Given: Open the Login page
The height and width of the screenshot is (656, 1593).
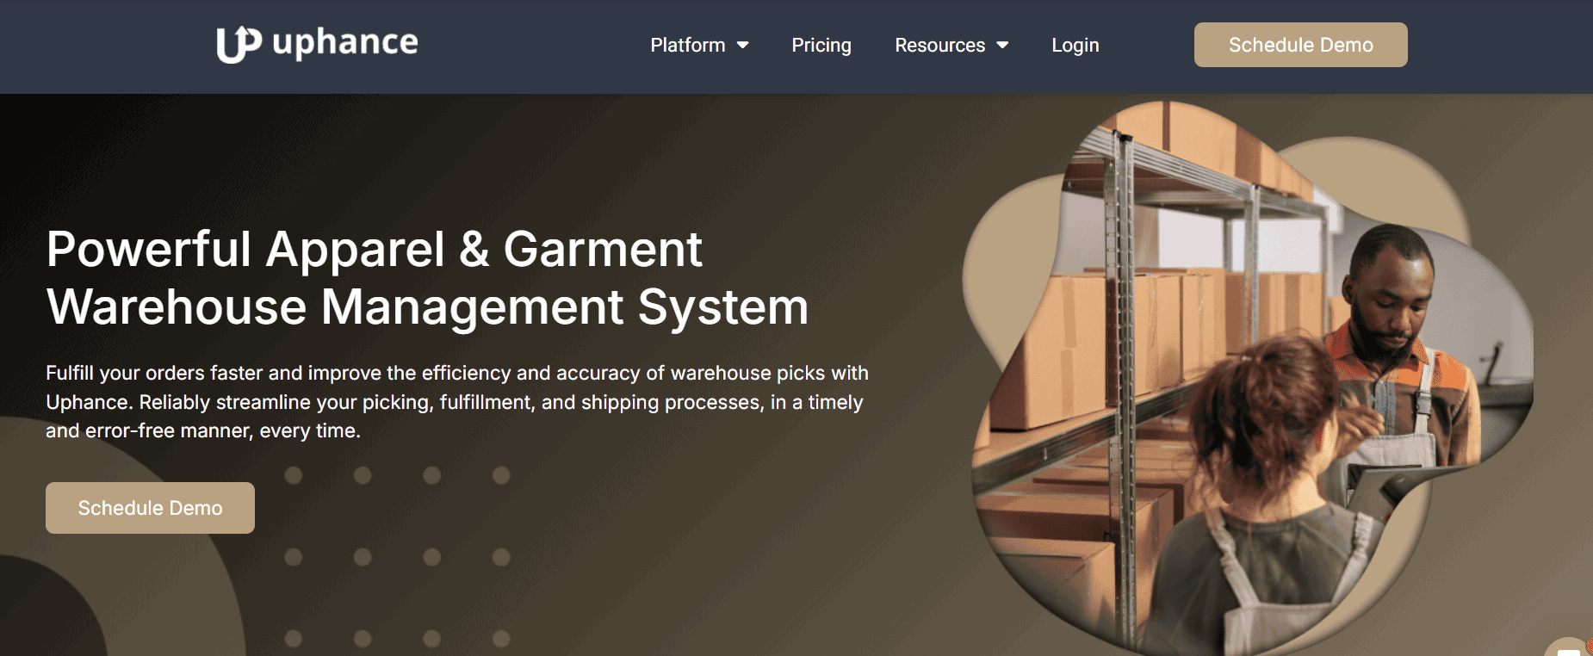Looking at the screenshot, I should pyautogui.click(x=1075, y=45).
